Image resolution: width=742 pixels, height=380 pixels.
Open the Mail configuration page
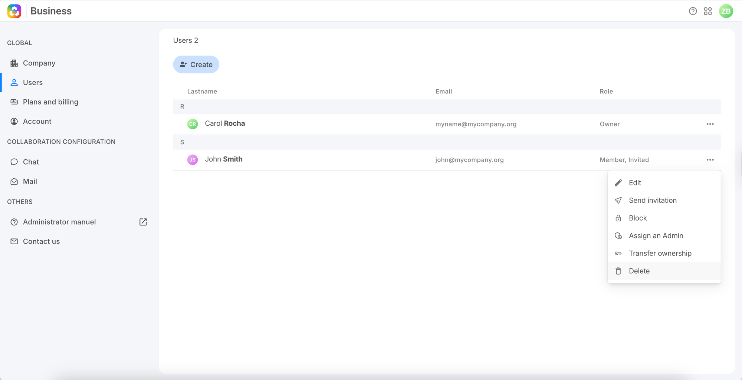pyautogui.click(x=30, y=181)
